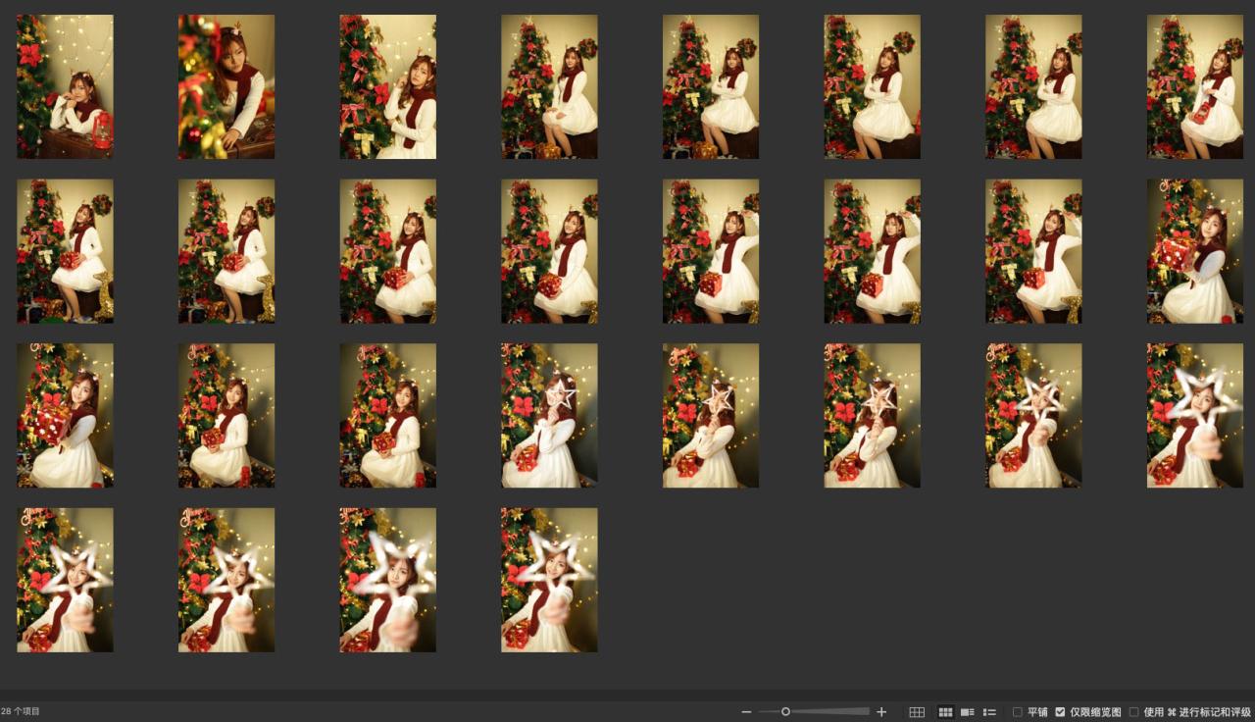Select the first thumbnail with red lantern
This screenshot has height=722, width=1255.
pos(65,86)
